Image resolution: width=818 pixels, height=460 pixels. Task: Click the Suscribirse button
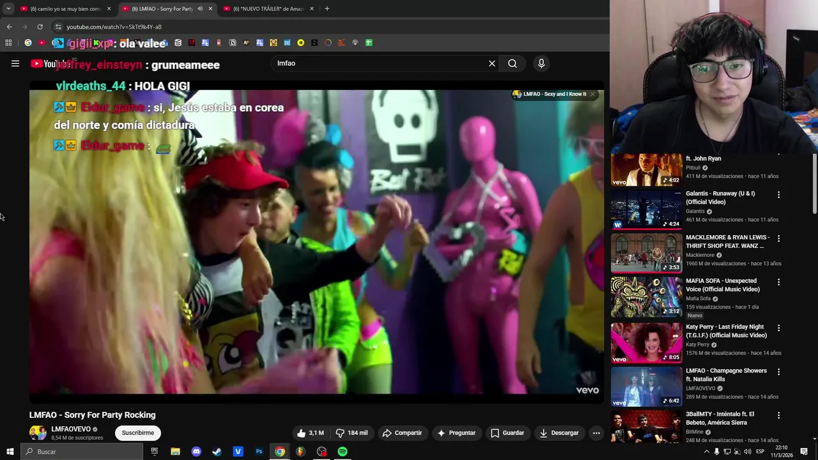tap(138, 433)
